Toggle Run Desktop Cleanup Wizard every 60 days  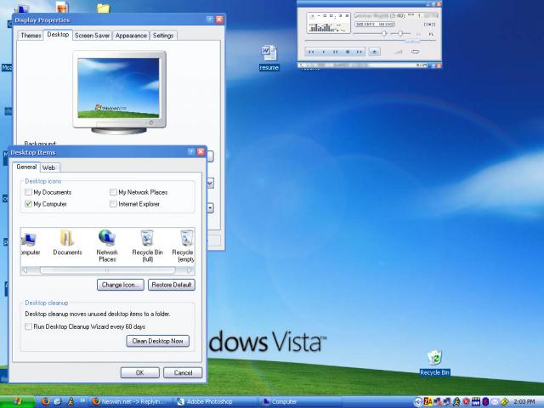[x=29, y=326]
